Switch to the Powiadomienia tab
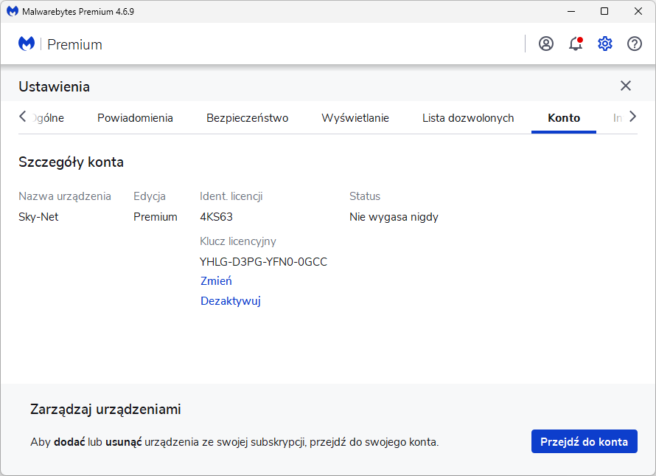This screenshot has height=476, width=656. point(135,118)
